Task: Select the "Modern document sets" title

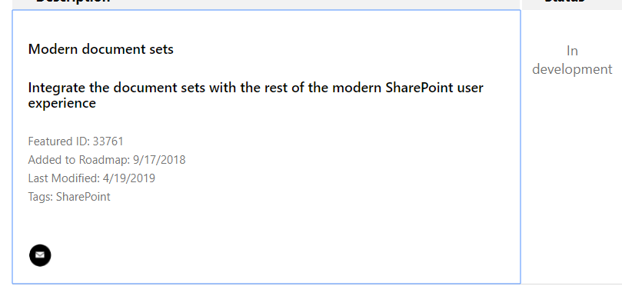Action: 101,49
